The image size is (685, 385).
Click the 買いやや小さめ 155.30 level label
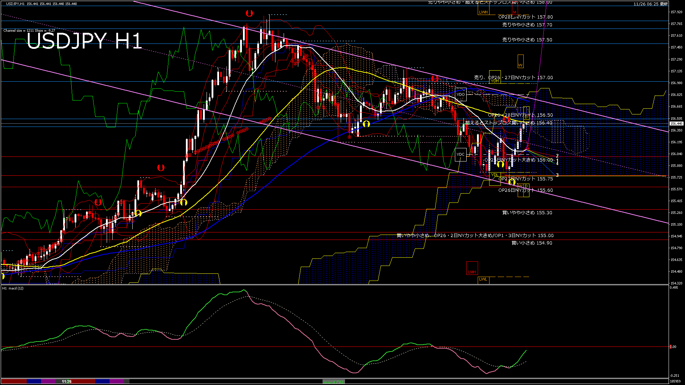[x=527, y=212]
